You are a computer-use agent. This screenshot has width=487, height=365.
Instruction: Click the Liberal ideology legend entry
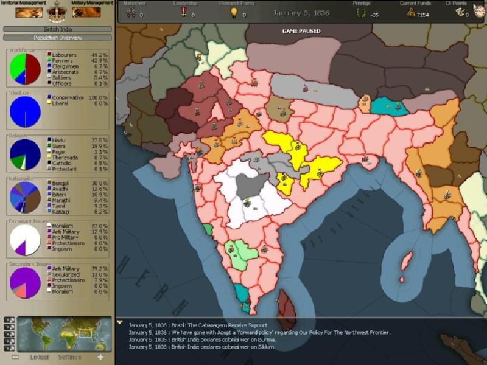(77, 103)
